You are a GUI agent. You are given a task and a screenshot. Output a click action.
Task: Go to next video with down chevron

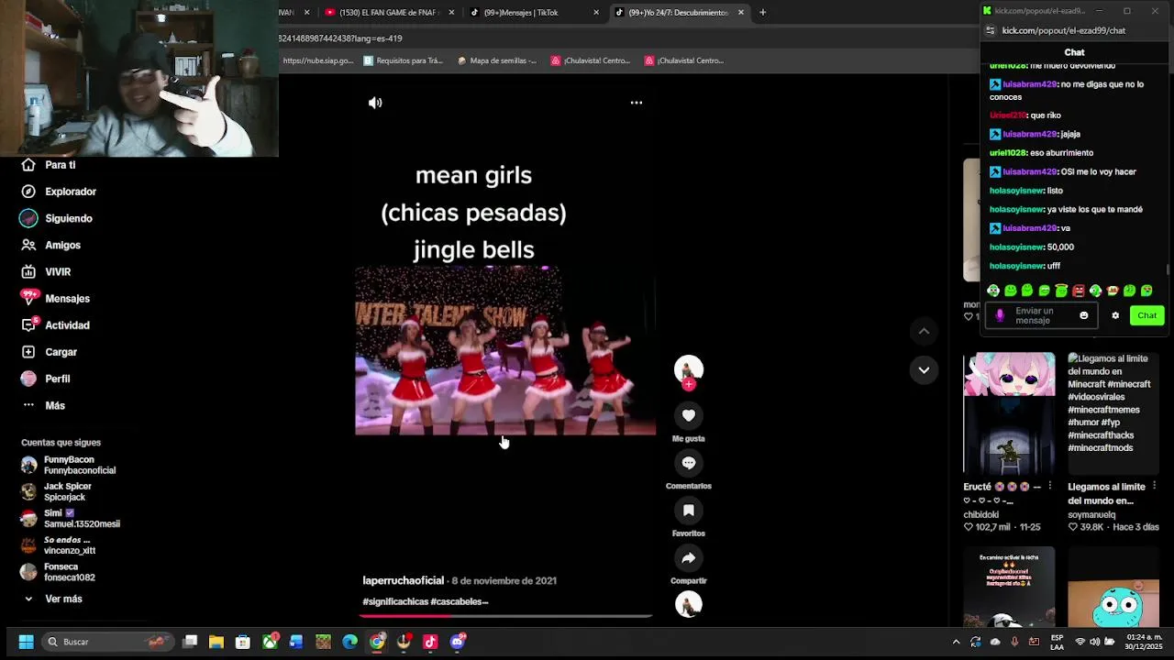[x=924, y=370]
